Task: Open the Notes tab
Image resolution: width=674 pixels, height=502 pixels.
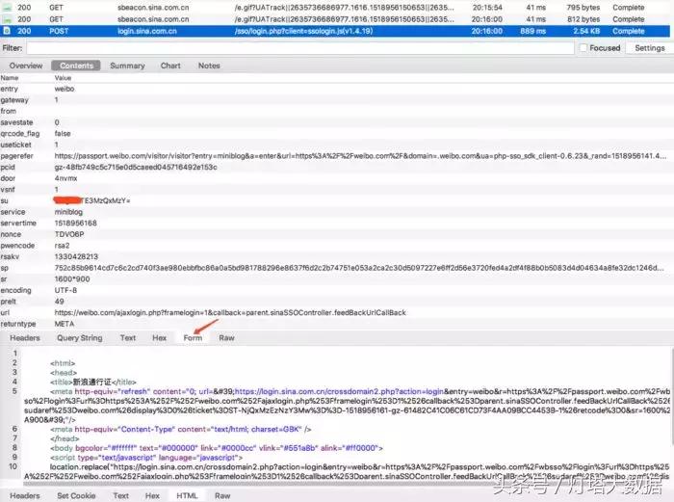Action: (209, 66)
